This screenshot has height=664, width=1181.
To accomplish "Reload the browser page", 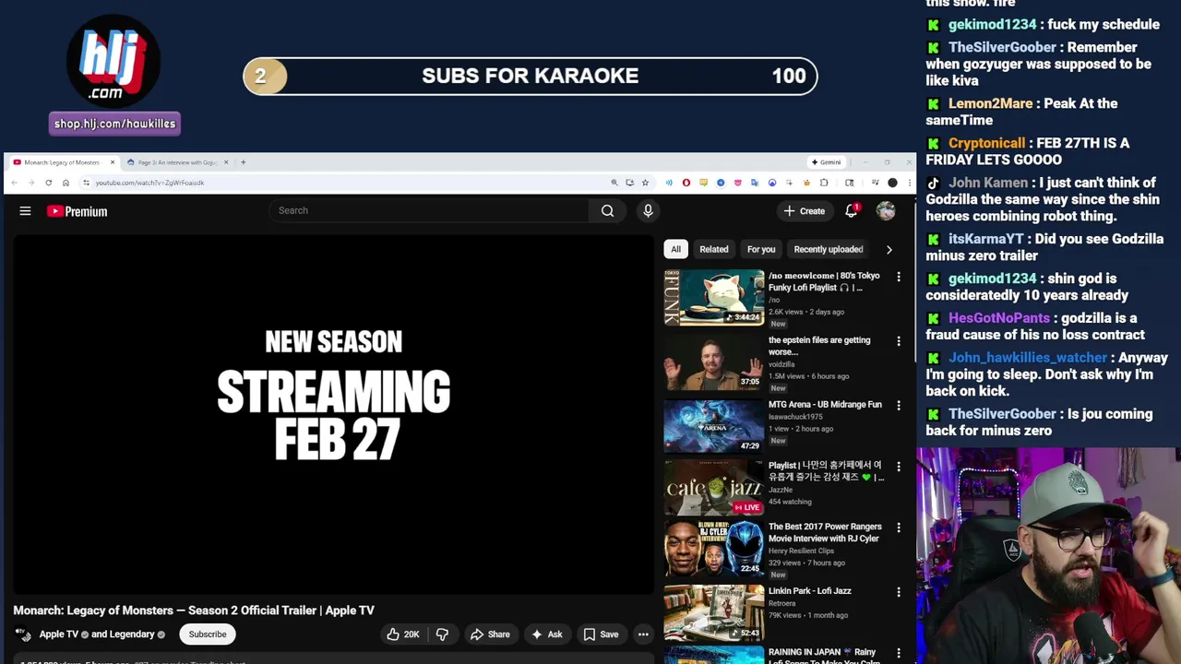I will pyautogui.click(x=48, y=183).
